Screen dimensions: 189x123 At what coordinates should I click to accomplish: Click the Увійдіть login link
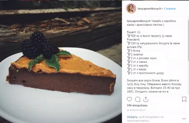click(132, 117)
